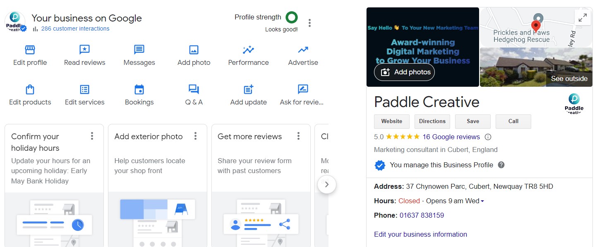This screenshot has width=597, height=247.
Task: Click the Add update icon
Action: (x=248, y=89)
